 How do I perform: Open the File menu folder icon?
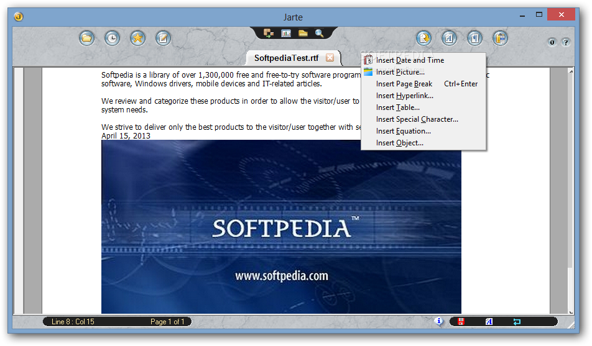click(87, 38)
